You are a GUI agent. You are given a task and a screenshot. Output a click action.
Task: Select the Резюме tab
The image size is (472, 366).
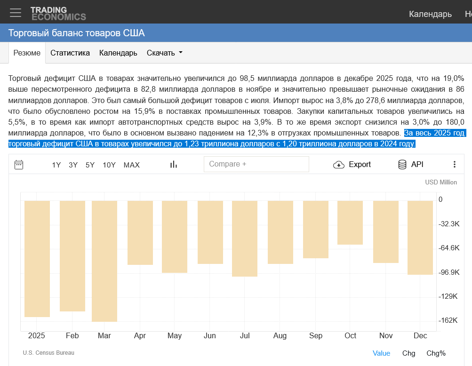coord(27,53)
